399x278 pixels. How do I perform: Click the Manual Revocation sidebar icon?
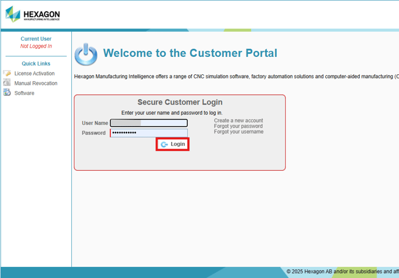pyautogui.click(x=7, y=83)
